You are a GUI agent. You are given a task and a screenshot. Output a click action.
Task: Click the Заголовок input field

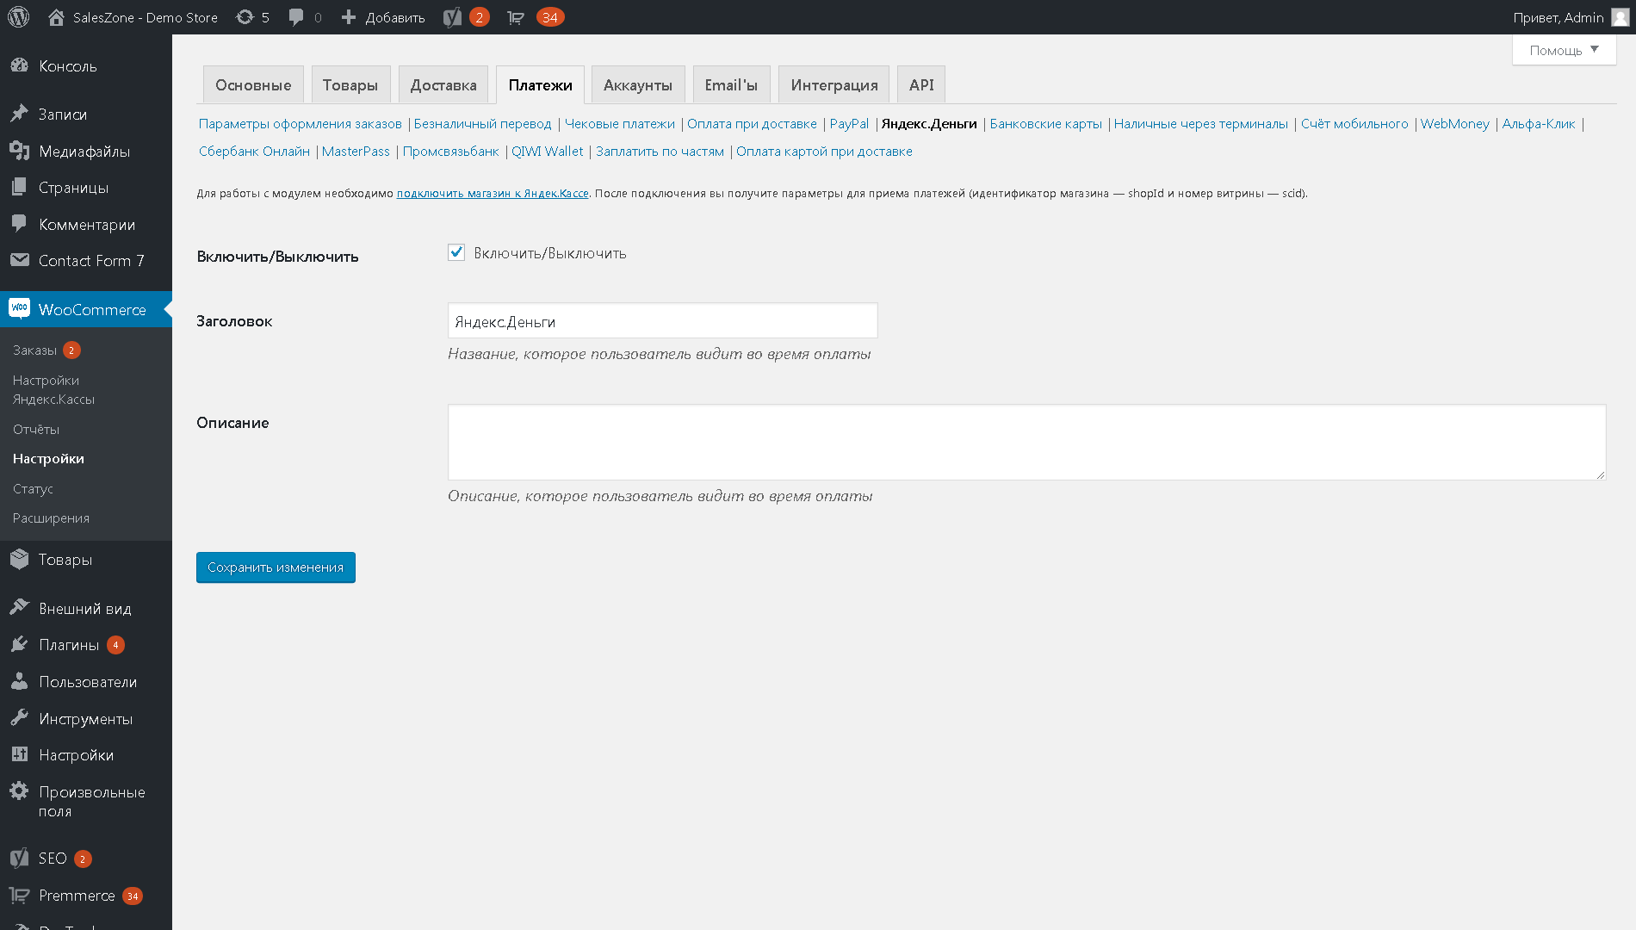[663, 321]
